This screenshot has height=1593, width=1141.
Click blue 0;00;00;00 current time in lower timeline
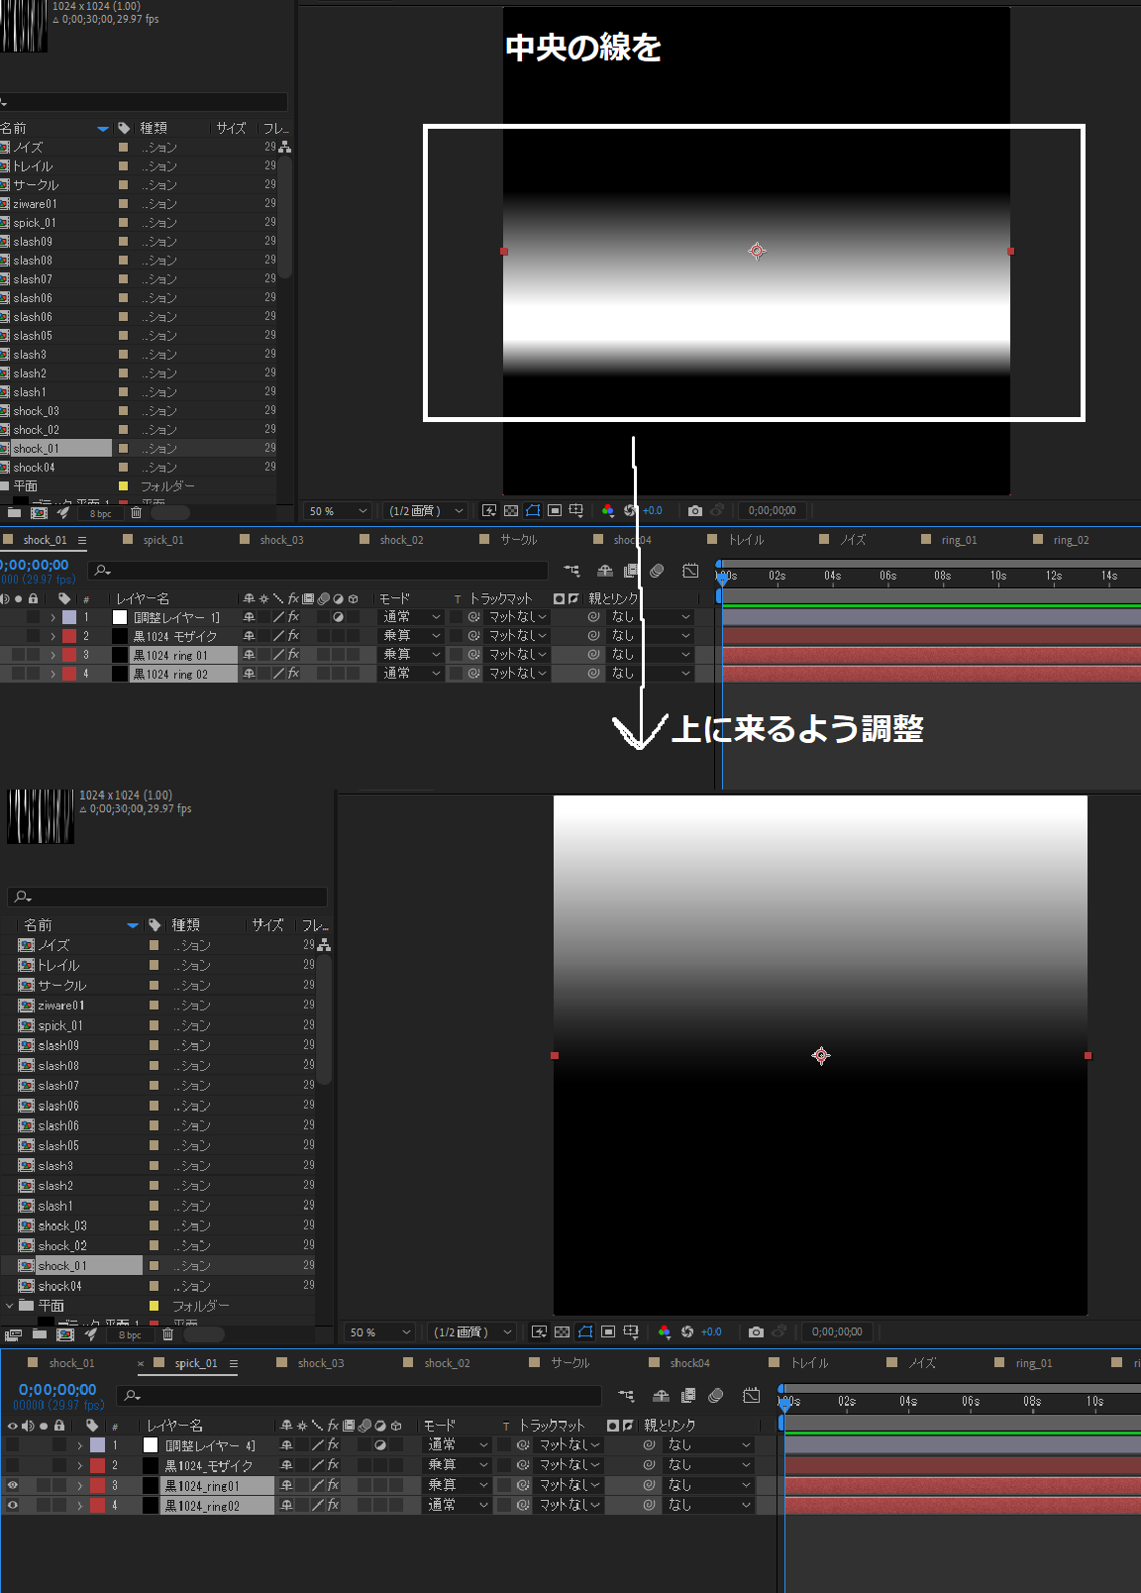(x=57, y=1390)
